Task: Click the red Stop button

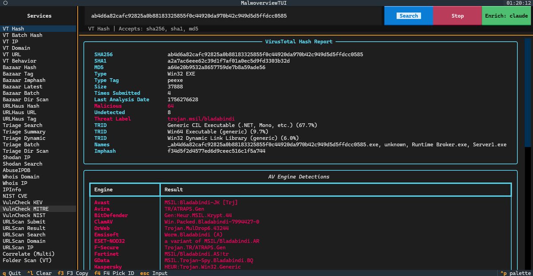Action: (457, 16)
